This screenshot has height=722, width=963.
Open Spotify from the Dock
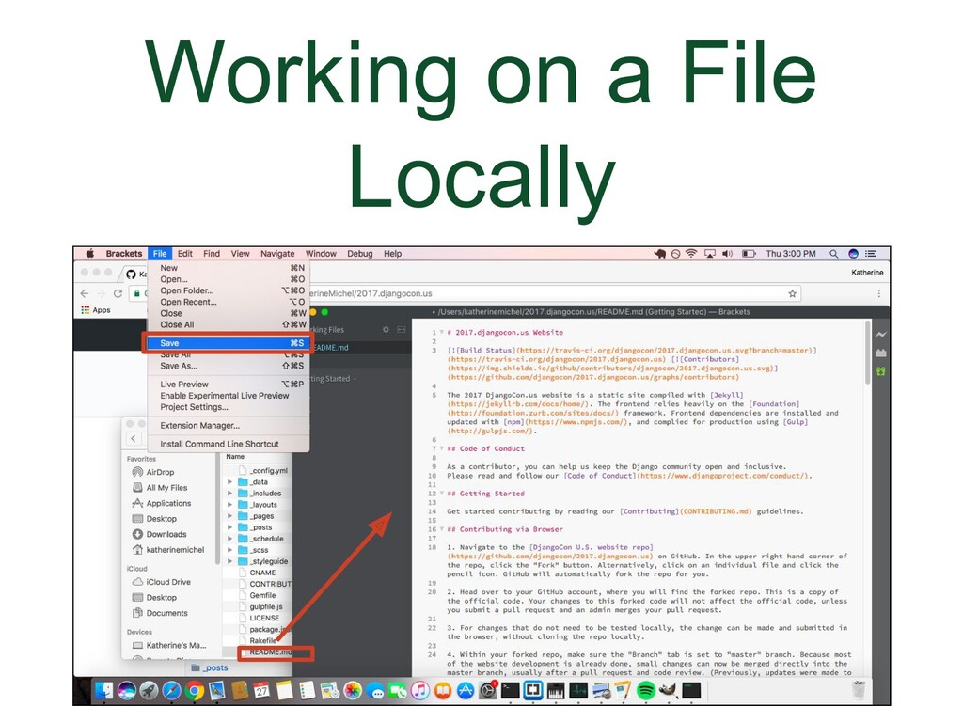tap(647, 691)
